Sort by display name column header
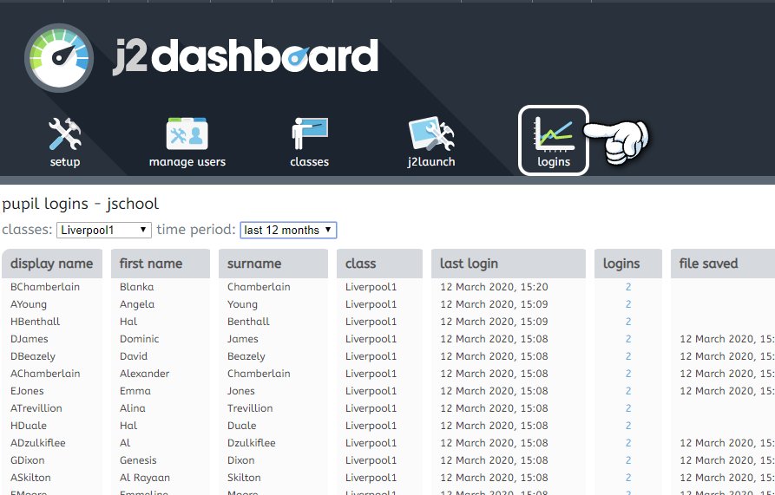The image size is (775, 495). [x=52, y=264]
